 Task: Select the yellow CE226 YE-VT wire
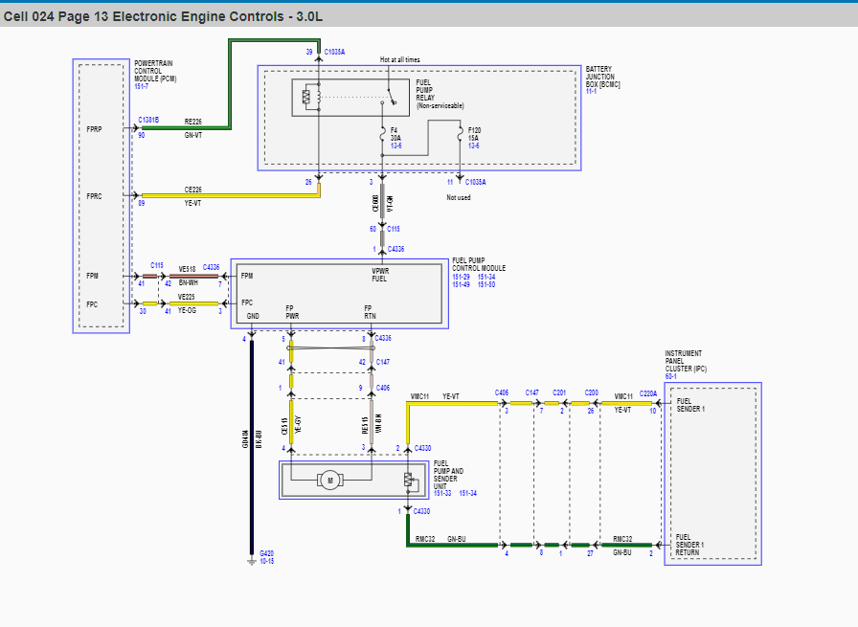(231, 195)
